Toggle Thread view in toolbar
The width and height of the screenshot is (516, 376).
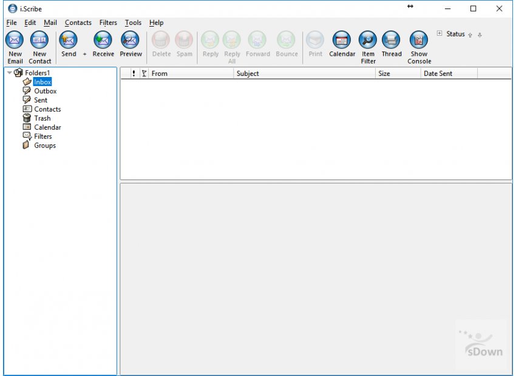(x=392, y=40)
